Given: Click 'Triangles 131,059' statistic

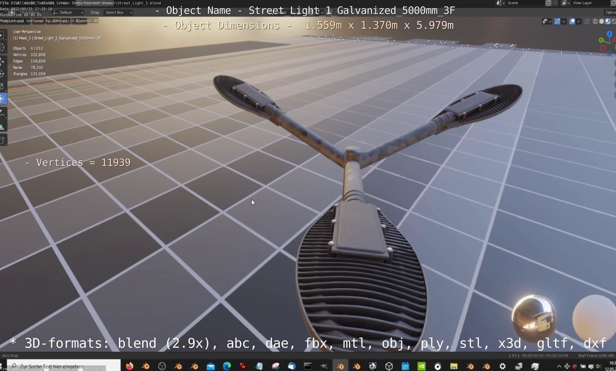Looking at the screenshot, I should [x=29, y=74].
